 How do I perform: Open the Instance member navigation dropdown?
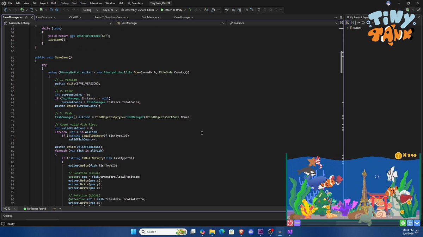tap(283, 23)
